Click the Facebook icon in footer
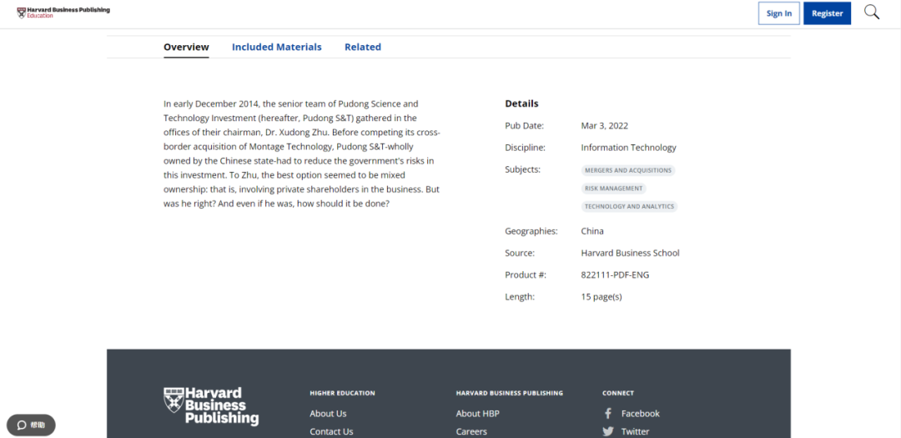This screenshot has width=901, height=438. pyautogui.click(x=608, y=414)
